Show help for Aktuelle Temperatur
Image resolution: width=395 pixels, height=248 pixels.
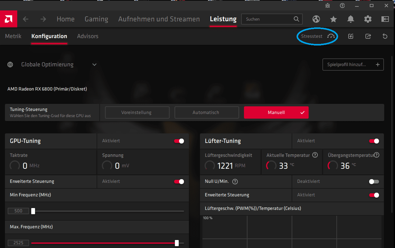point(315,155)
